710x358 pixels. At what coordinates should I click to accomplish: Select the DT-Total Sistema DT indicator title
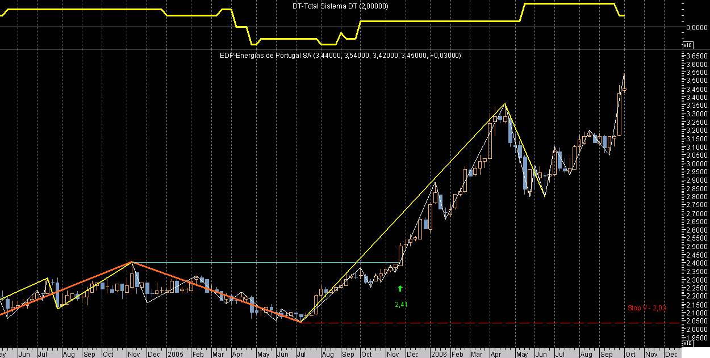click(x=340, y=6)
